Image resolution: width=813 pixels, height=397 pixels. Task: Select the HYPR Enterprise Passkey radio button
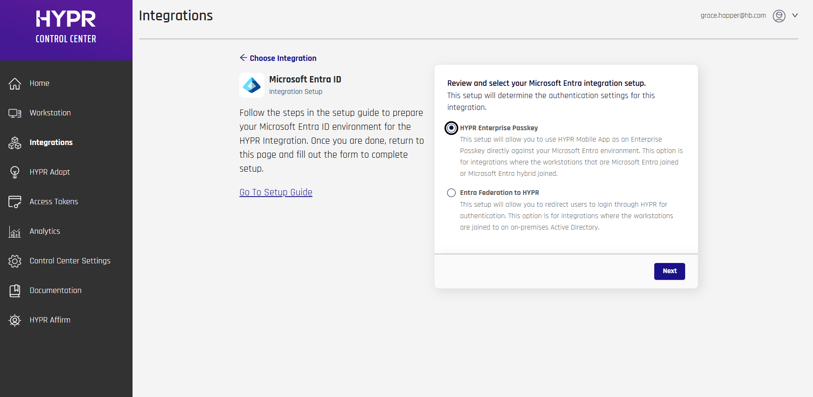click(451, 128)
